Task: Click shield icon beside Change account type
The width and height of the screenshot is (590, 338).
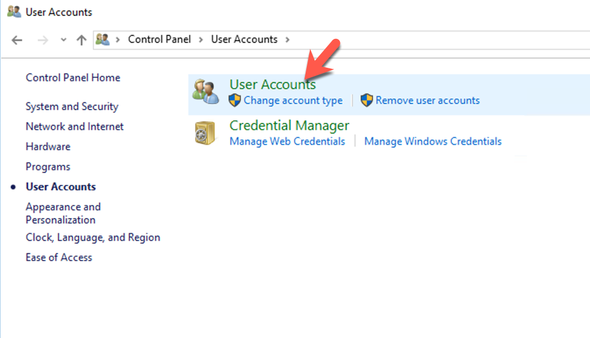Action: pyautogui.click(x=235, y=100)
